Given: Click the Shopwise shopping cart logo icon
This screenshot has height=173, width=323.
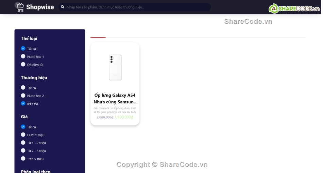Looking at the screenshot, I should click(x=20, y=7).
